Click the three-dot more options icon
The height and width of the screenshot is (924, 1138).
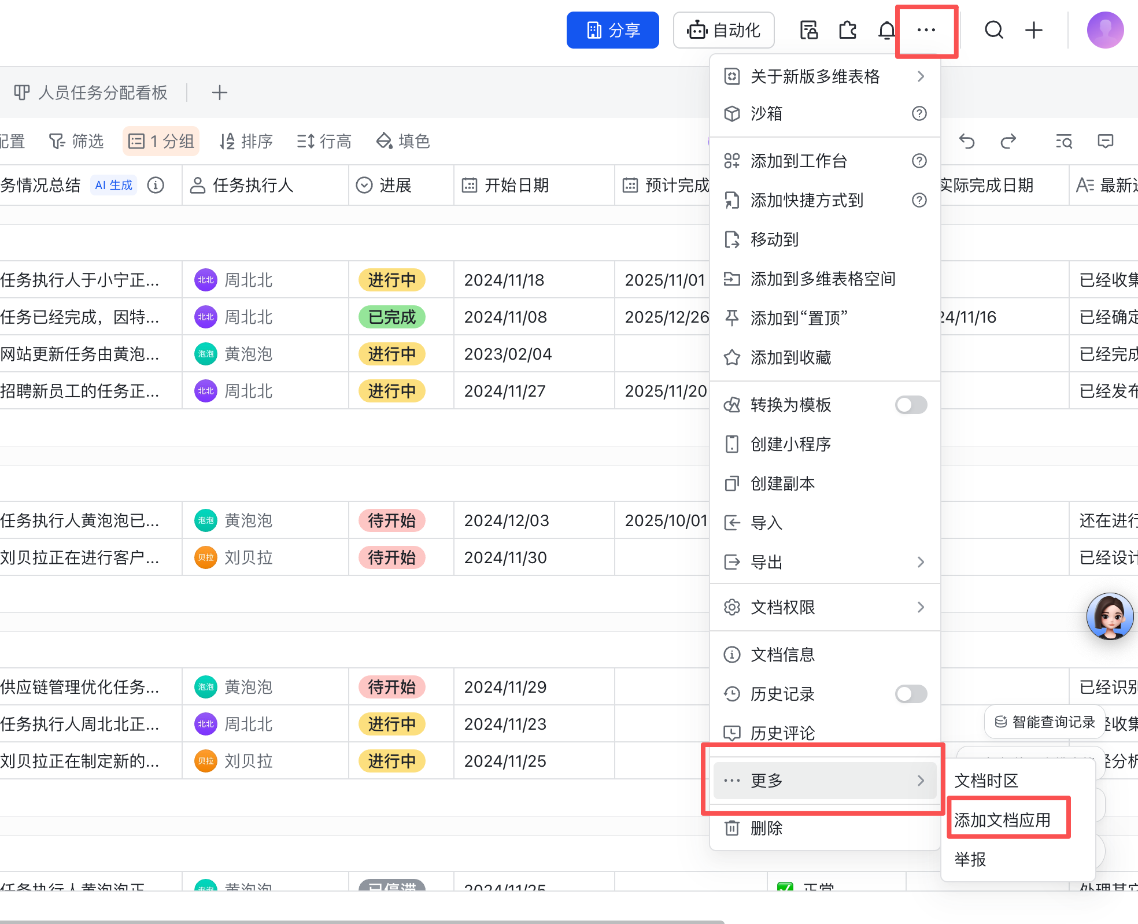pos(926,30)
